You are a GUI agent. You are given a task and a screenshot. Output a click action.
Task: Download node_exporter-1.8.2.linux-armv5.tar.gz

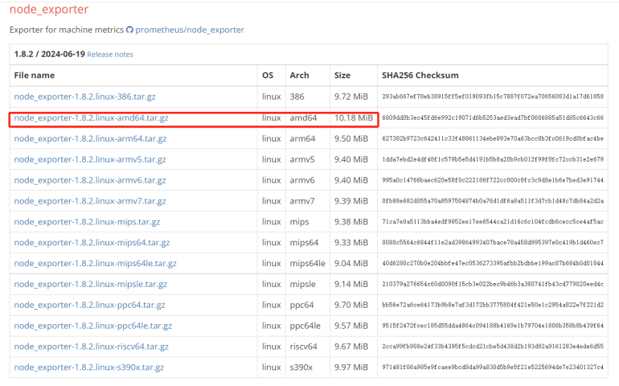90,159
